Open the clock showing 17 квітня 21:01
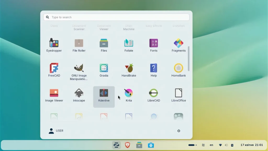This screenshot has height=151, width=268. [x=252, y=145]
